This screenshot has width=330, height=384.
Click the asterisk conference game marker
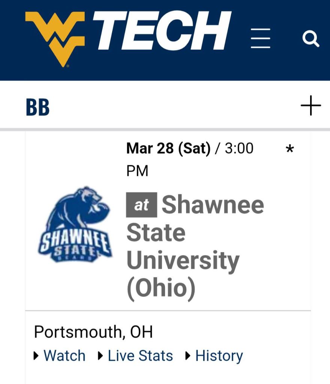(289, 150)
